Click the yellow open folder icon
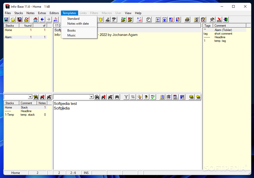Image resolution: width=254 pixels, height=178 pixels. pyautogui.click(x=13, y=19)
